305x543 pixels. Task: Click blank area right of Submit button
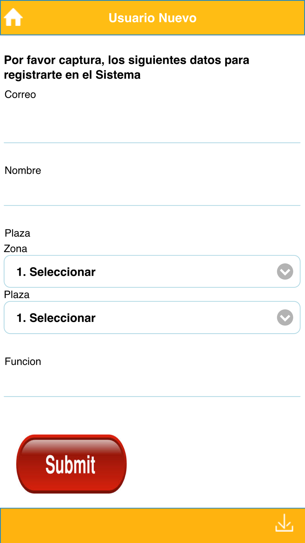tap(213, 464)
